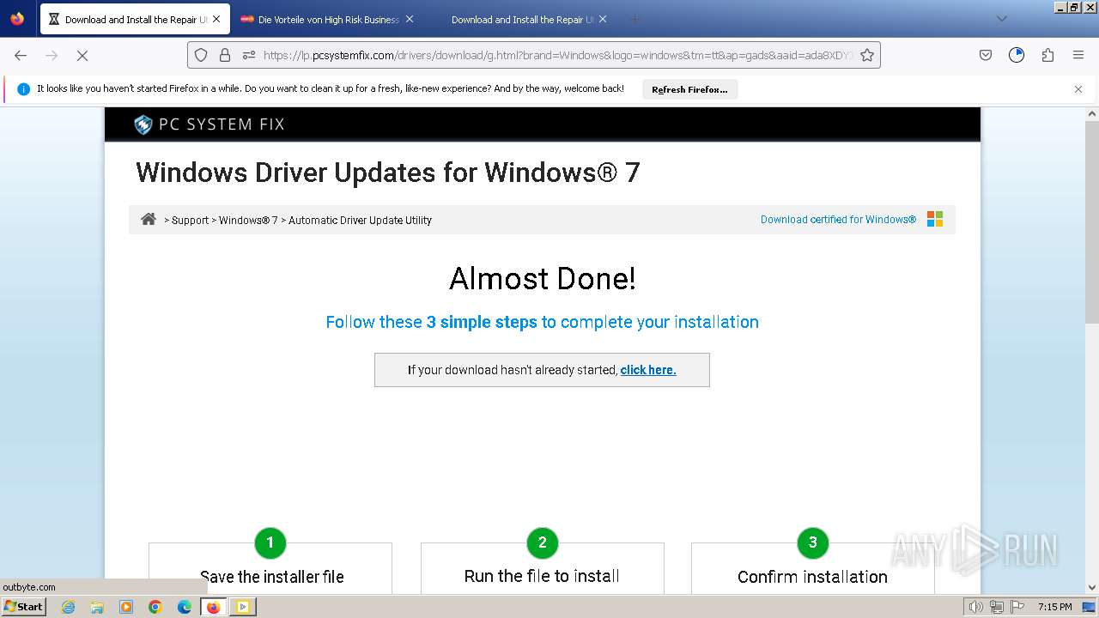Open Windows Media Player from the taskbar
Viewport: 1099px width, 618px height.
[x=126, y=607]
